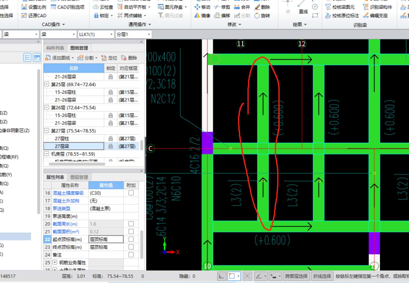Click 折线选择 button

(322, 276)
